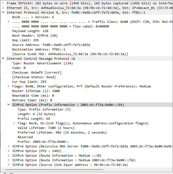Expand the Flag 0xc0 On-link field
The image size is (173, 174).
[14, 123]
